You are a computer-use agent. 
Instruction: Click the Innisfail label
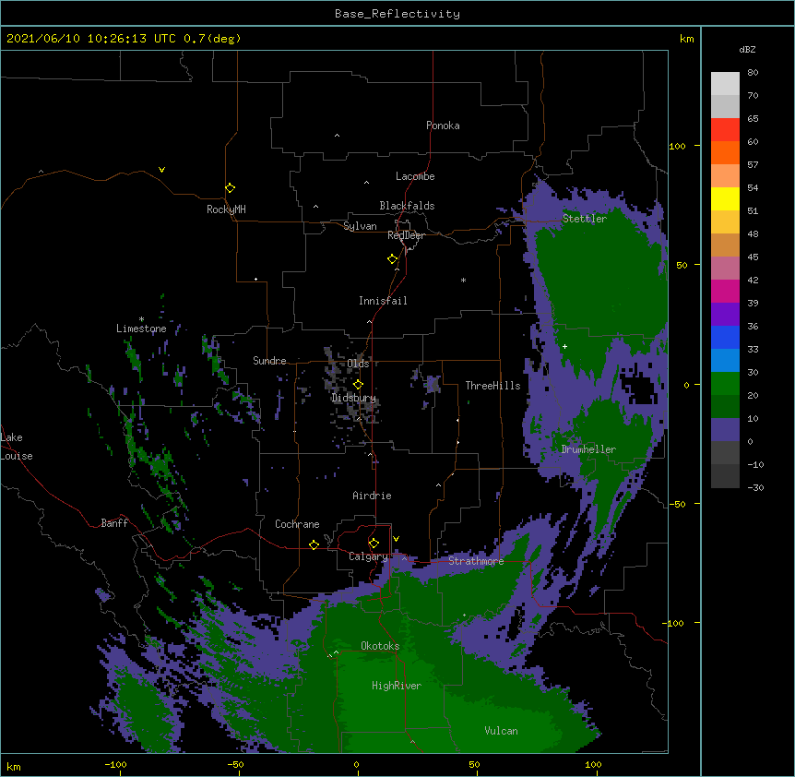click(x=383, y=301)
